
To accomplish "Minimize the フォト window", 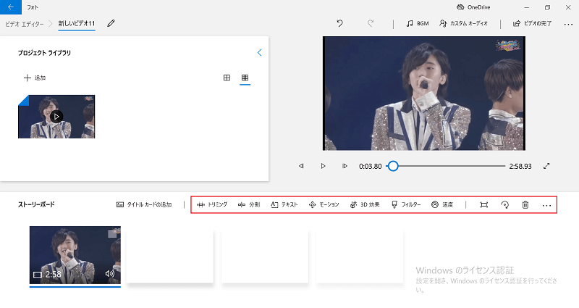I will tap(527, 7).
